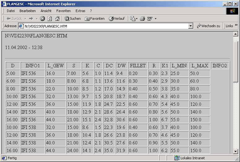Show the Verlauf history panel
Viewport: 240px width, 162px height.
click(x=116, y=19)
